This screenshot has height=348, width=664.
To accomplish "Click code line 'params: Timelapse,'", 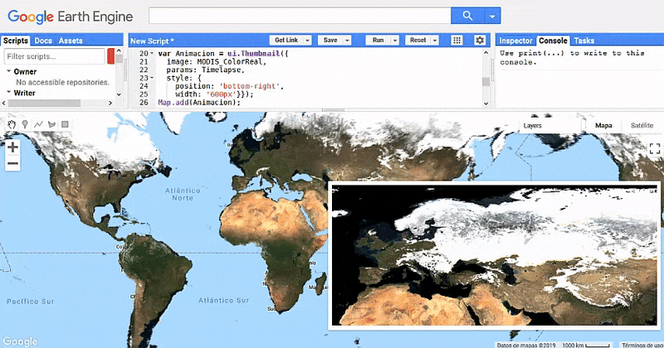I will [205, 70].
